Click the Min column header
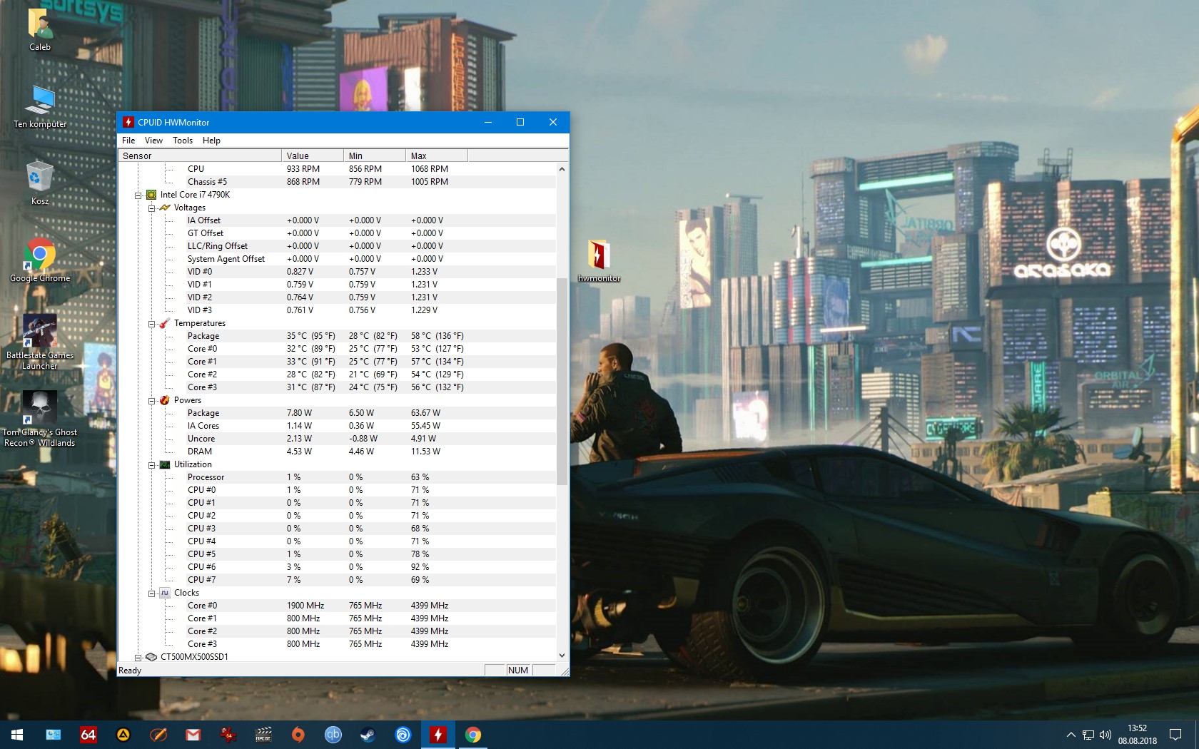 point(375,156)
